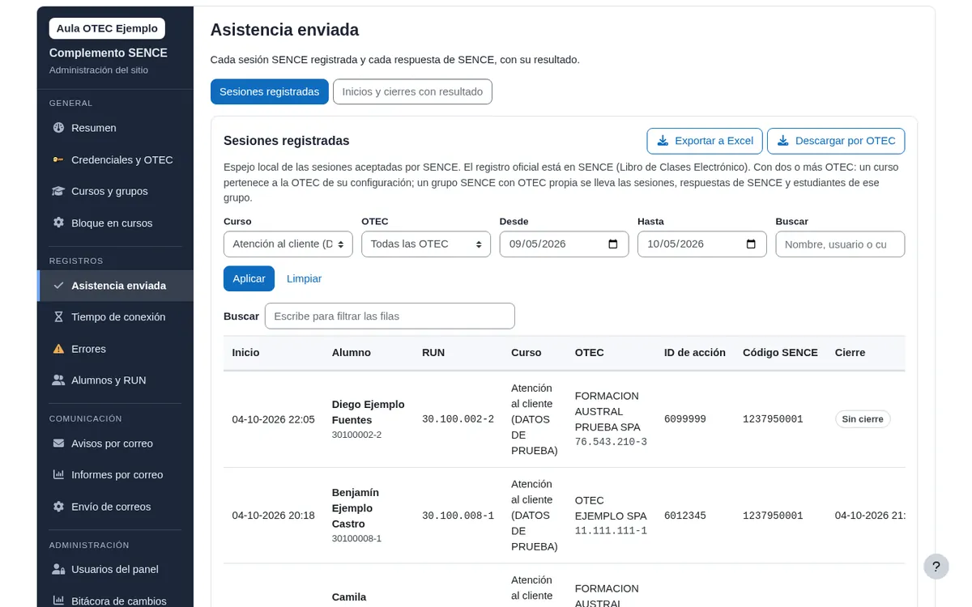Navigate to Bloque en cursos
The width and height of the screenshot is (972, 607).
[115, 223]
